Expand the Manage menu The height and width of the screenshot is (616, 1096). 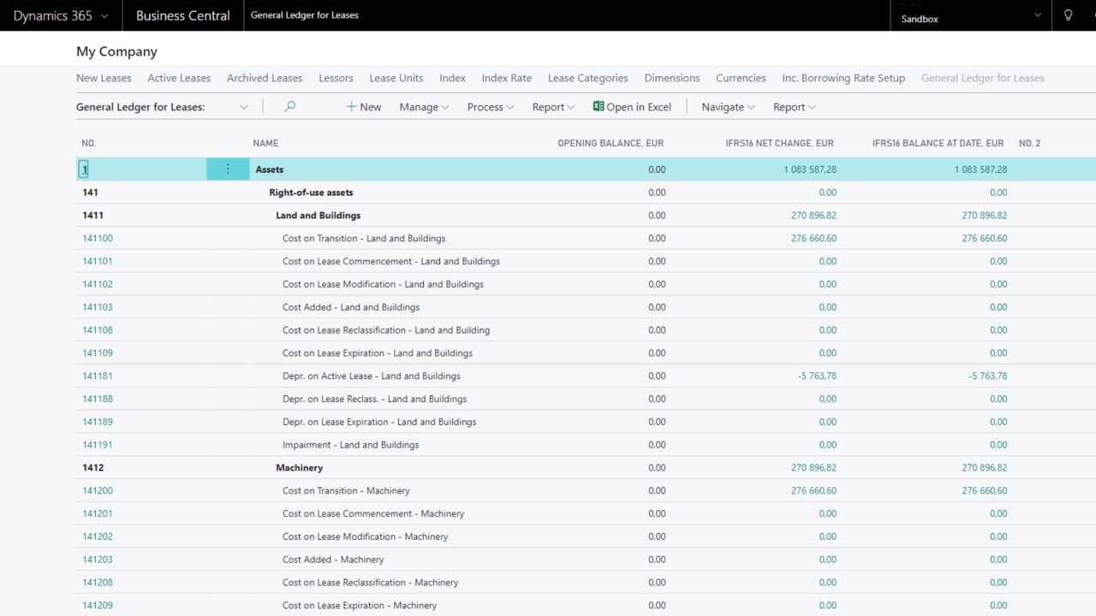(x=424, y=107)
